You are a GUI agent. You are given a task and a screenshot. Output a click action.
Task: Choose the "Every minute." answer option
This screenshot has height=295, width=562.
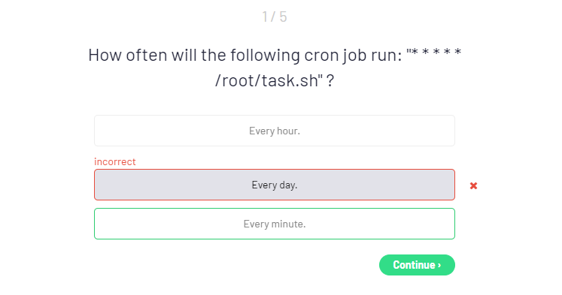click(275, 224)
